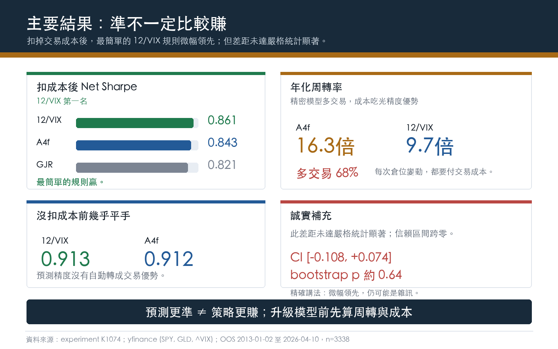
Task: Click the 扣成本後 Net Sharpe heading
Action: coord(87,87)
